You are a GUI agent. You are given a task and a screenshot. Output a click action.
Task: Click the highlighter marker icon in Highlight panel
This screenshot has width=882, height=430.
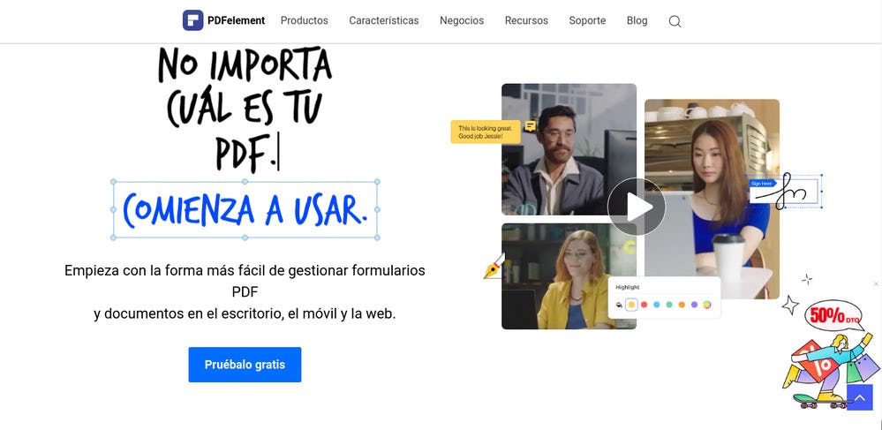(x=619, y=305)
